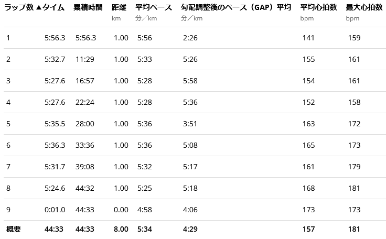Click the 勾配調整後のペース (GAP) header
This screenshot has height=239, width=386.
(235, 7)
